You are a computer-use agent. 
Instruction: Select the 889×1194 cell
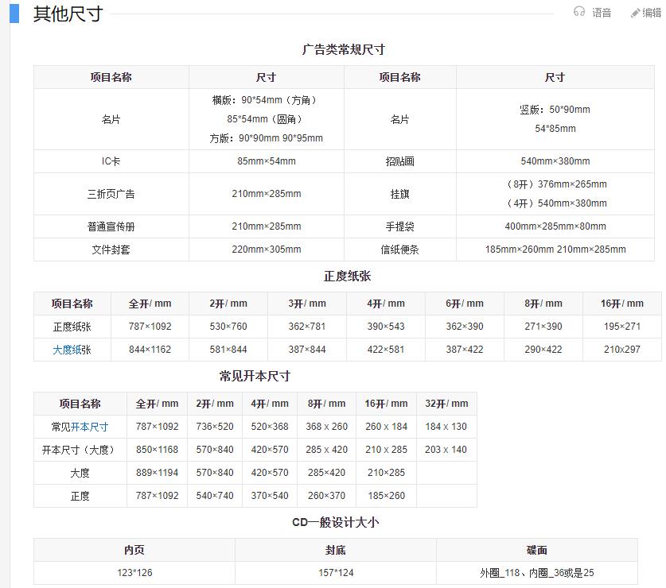pos(158,473)
